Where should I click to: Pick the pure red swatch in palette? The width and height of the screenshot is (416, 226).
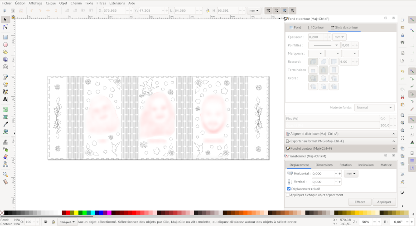pyautogui.click(x=68, y=212)
